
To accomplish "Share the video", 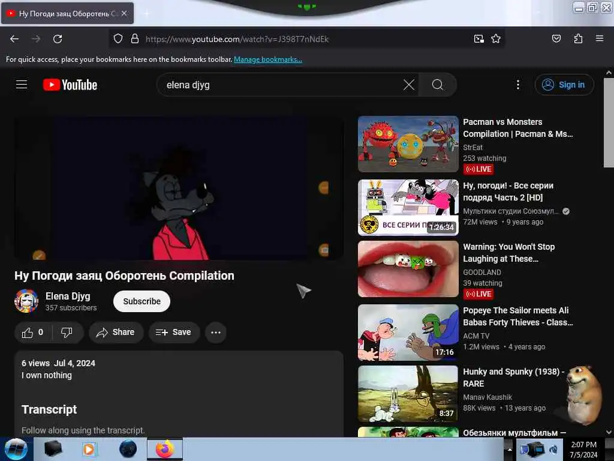I will pos(116,333).
